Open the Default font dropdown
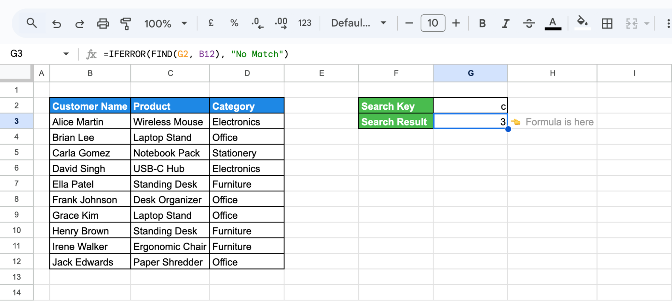Image resolution: width=672 pixels, height=301 pixels. pyautogui.click(x=358, y=23)
